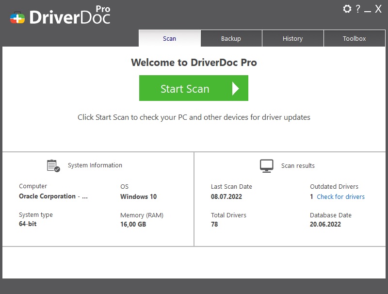Click the 'Last Scan Date' label
388x294 pixels.
point(231,187)
